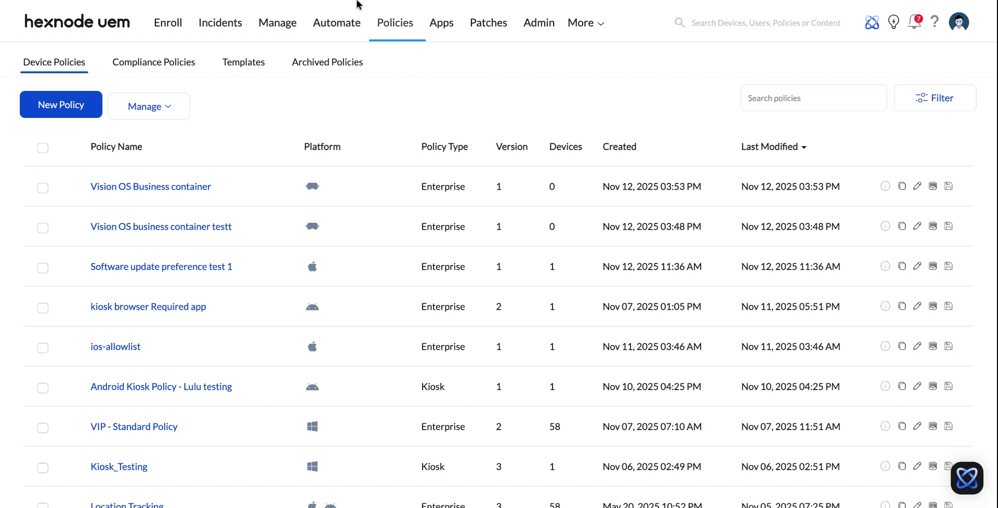Expand the Manage dropdown

pos(149,106)
